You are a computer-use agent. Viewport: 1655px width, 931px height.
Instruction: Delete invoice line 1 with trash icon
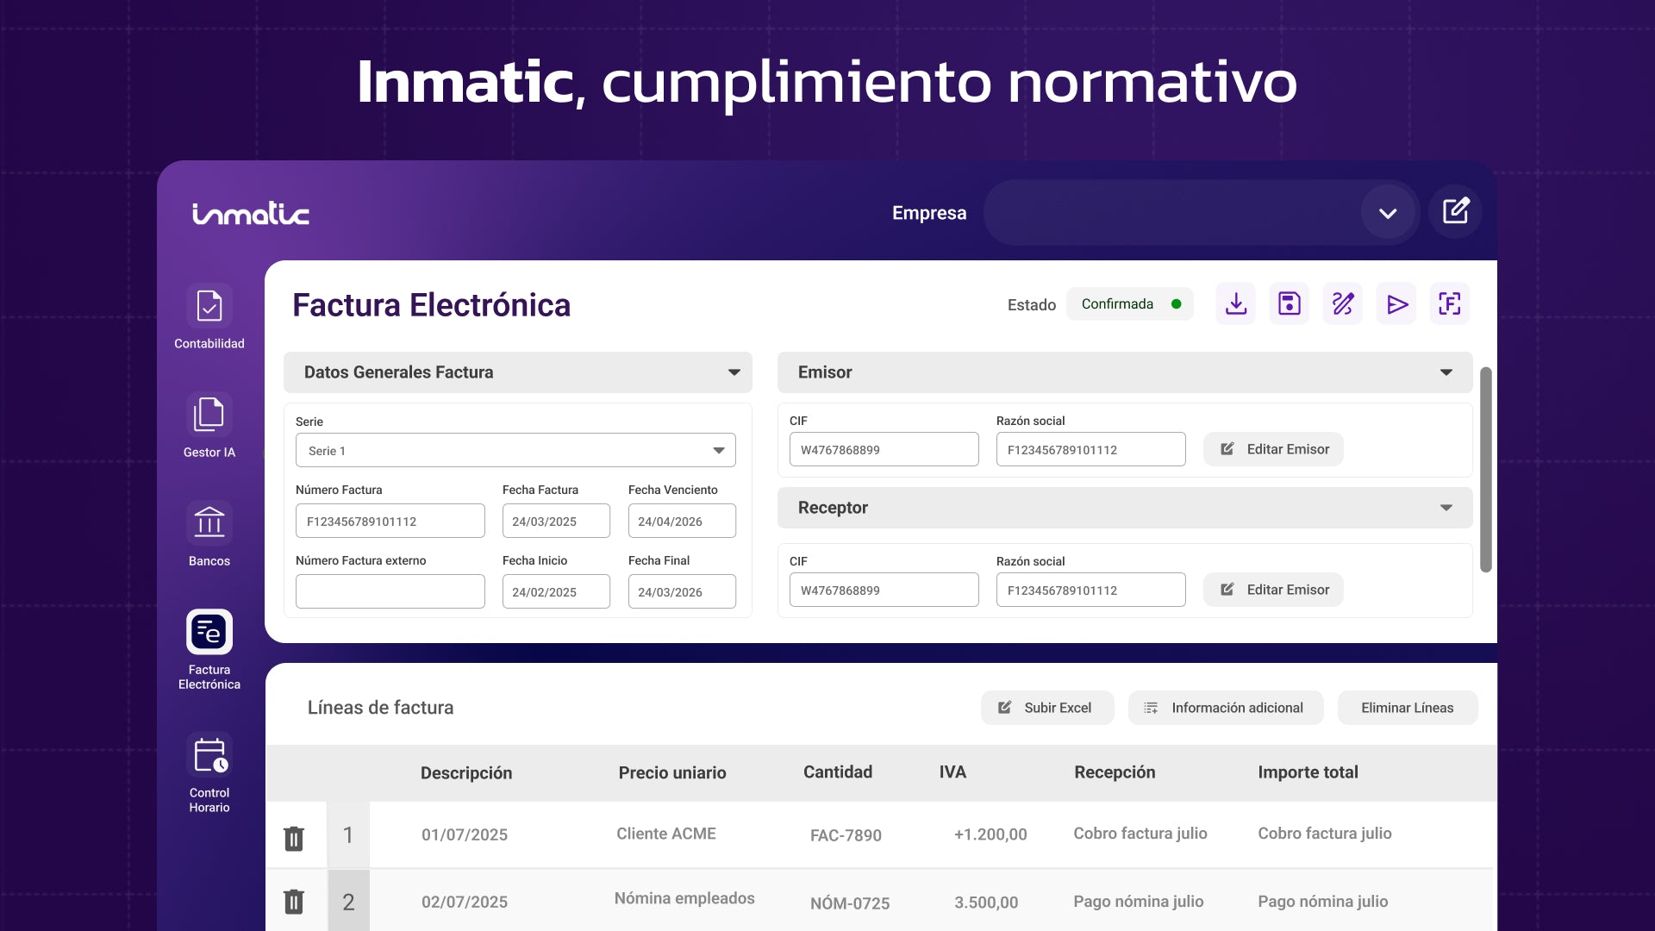click(x=294, y=837)
